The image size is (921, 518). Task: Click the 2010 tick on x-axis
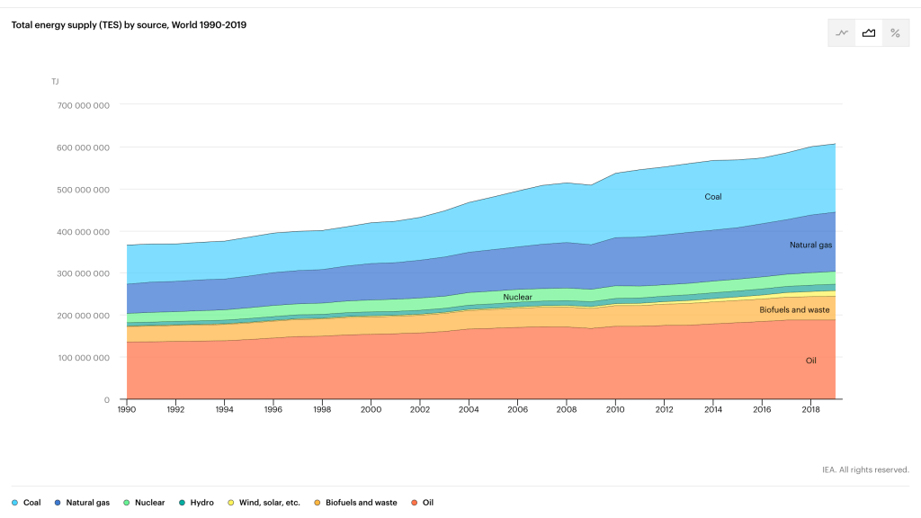point(615,409)
